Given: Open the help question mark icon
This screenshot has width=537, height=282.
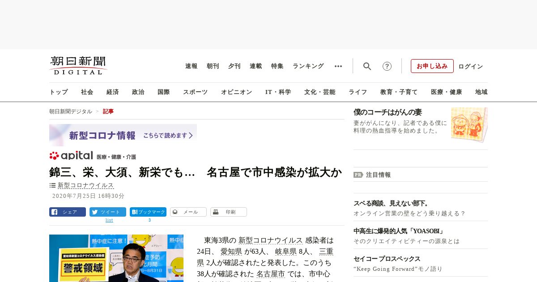Looking at the screenshot, I should (387, 66).
